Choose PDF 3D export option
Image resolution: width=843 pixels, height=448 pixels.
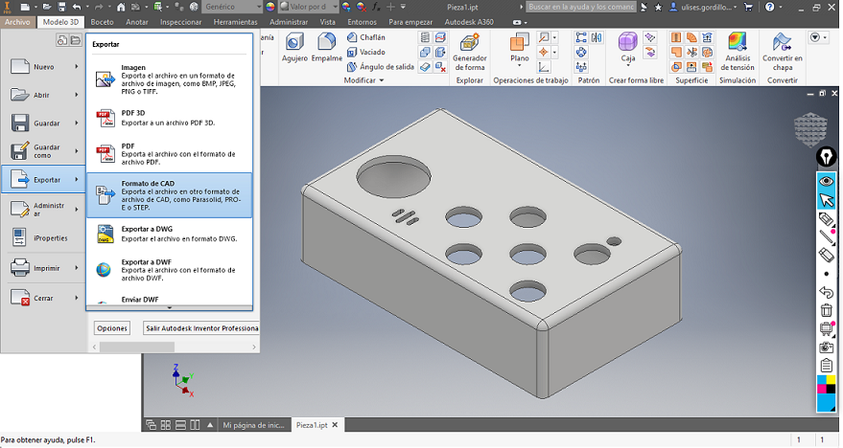point(170,118)
